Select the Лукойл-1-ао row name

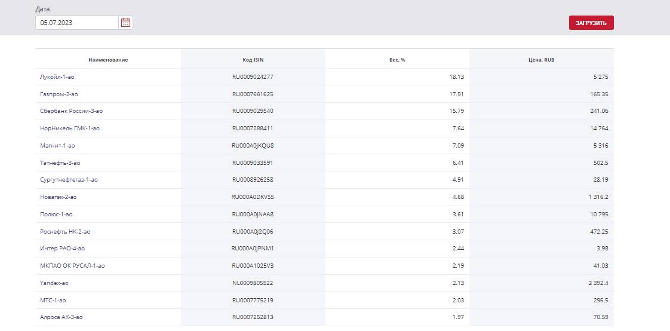(x=57, y=77)
